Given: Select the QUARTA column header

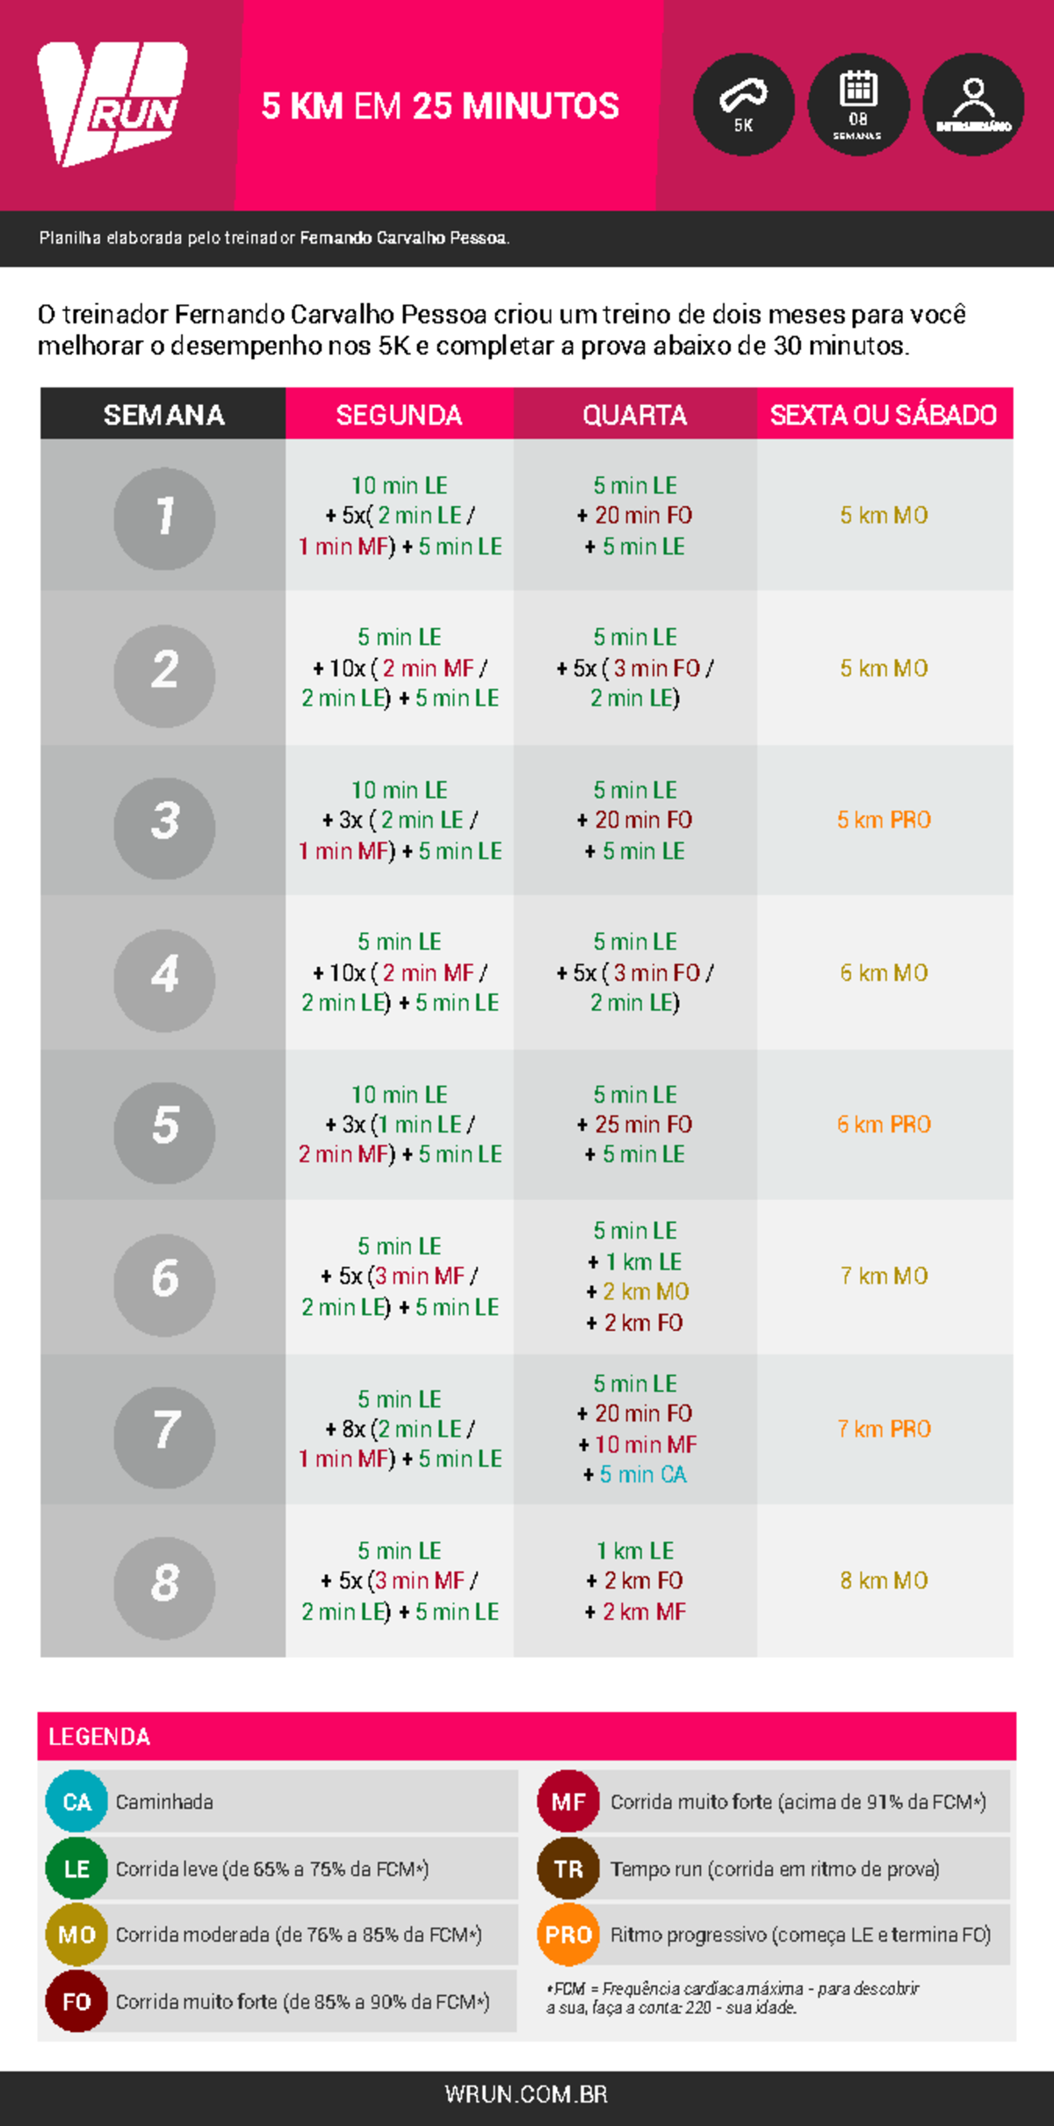Looking at the screenshot, I should [x=634, y=415].
